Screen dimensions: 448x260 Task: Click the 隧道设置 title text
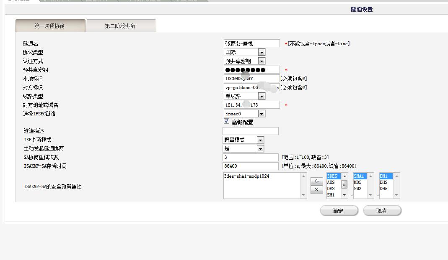(362, 10)
